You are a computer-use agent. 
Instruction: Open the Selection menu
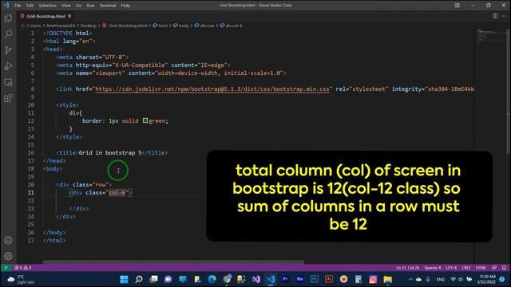point(48,6)
